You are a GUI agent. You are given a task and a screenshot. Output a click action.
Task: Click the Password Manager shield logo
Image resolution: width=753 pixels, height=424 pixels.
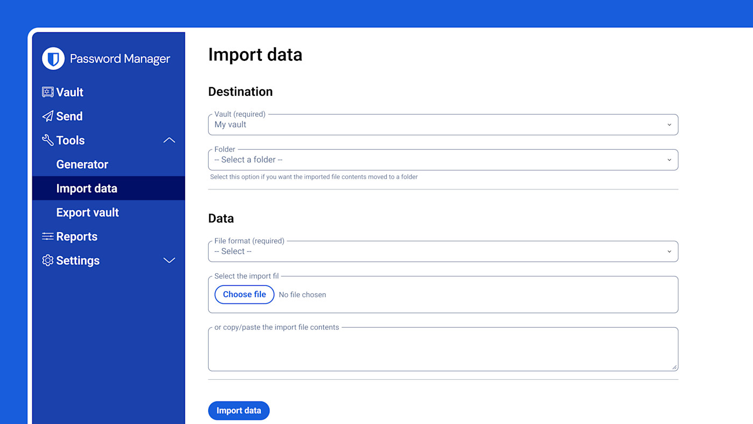click(52, 58)
